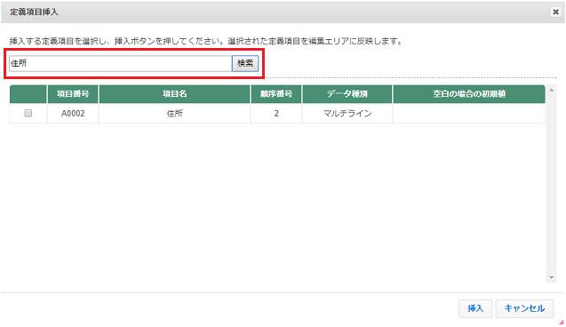Click the データ種別 column header
This screenshot has width=566, height=327.
tap(347, 94)
